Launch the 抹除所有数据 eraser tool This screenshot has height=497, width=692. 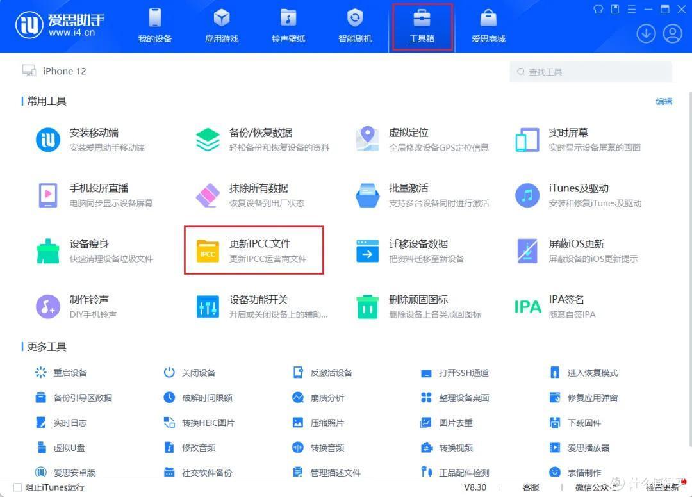208,195
